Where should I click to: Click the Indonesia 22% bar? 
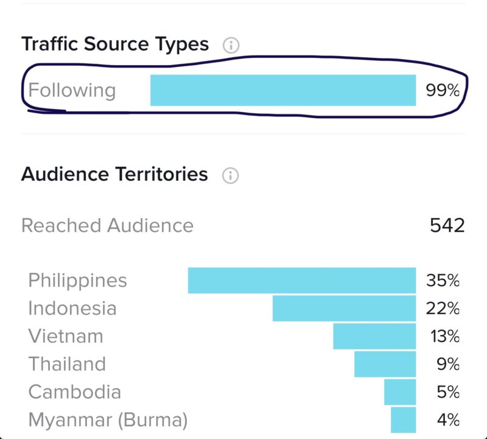click(x=344, y=308)
